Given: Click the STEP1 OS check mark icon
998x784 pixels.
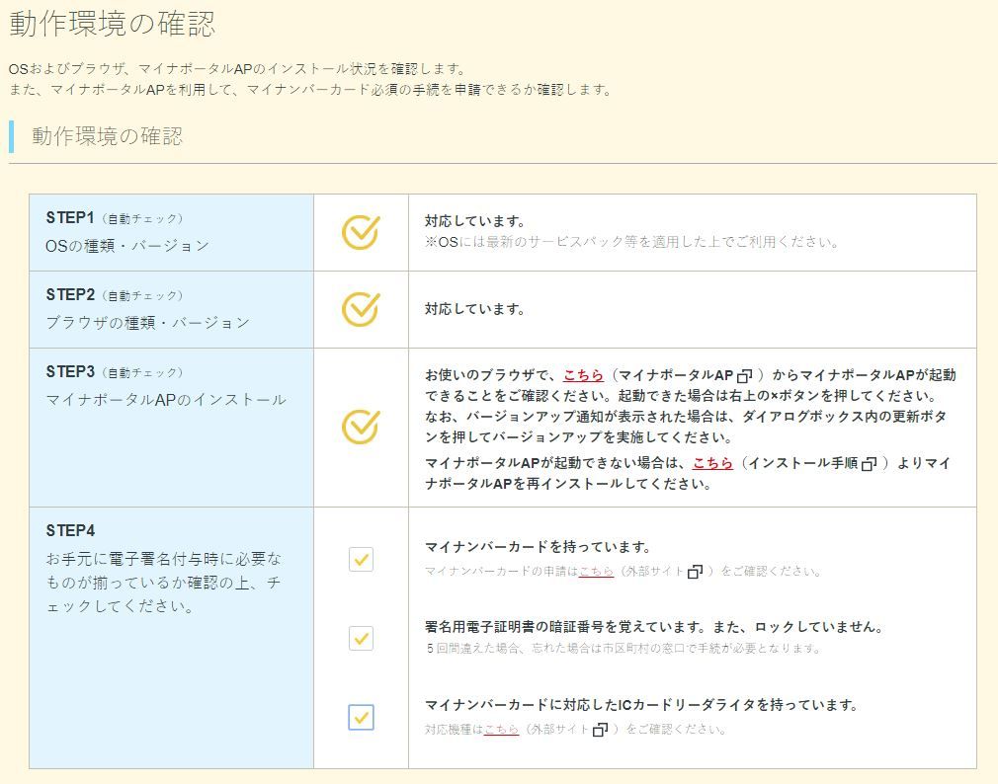Looking at the screenshot, I should point(361,232).
